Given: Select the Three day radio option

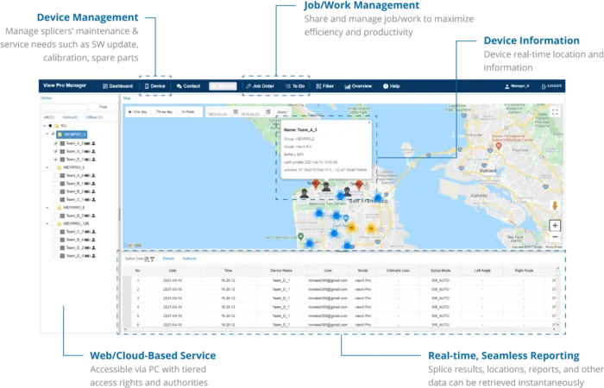Looking at the screenshot, I should coord(153,112).
